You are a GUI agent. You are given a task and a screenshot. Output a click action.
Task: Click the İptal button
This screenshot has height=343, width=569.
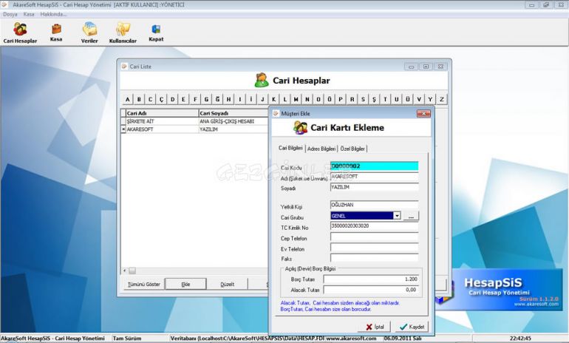point(374,327)
